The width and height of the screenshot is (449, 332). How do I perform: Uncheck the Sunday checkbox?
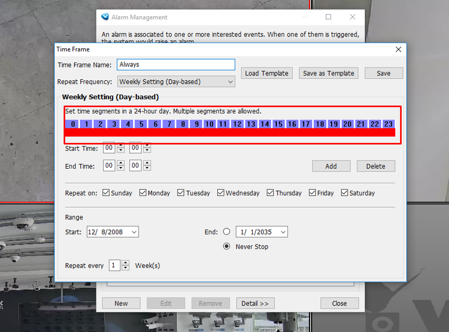pyautogui.click(x=106, y=193)
